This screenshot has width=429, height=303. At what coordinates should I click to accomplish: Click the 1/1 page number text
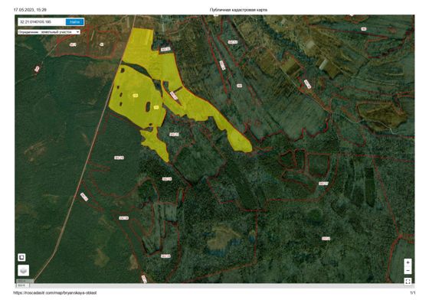pos(413,292)
